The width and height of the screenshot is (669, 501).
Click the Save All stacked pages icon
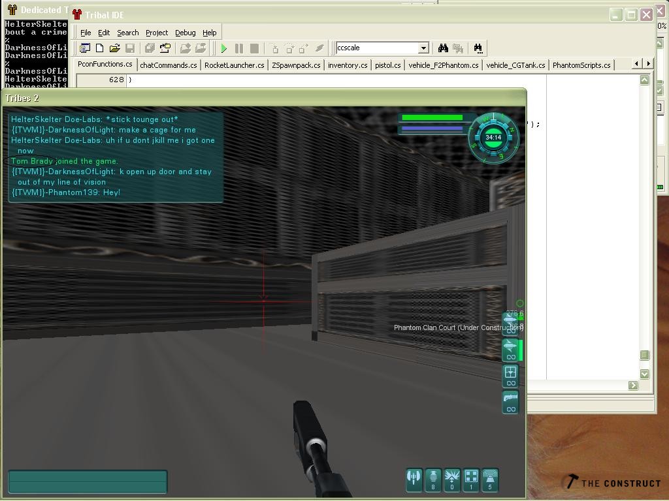(x=150, y=48)
